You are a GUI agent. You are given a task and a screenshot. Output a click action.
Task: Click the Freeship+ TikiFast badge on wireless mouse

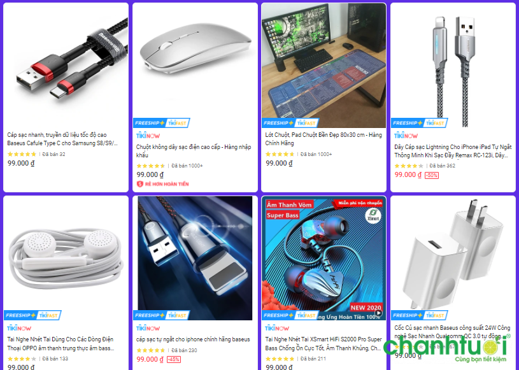click(162, 123)
